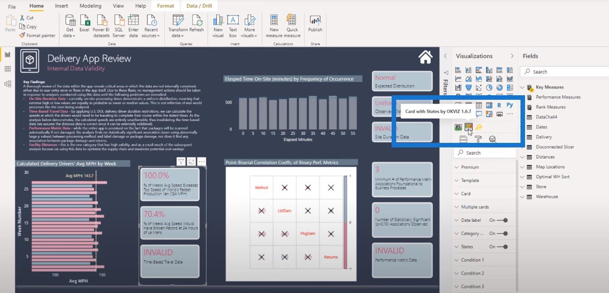Select the R script visual
Screen dimensions: 609x293
point(499,105)
